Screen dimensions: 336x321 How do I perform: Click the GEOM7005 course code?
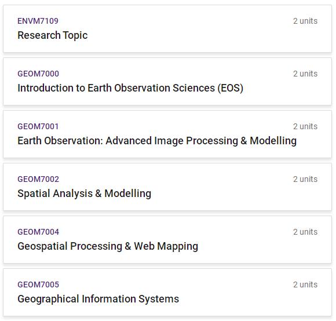pyautogui.click(x=38, y=284)
